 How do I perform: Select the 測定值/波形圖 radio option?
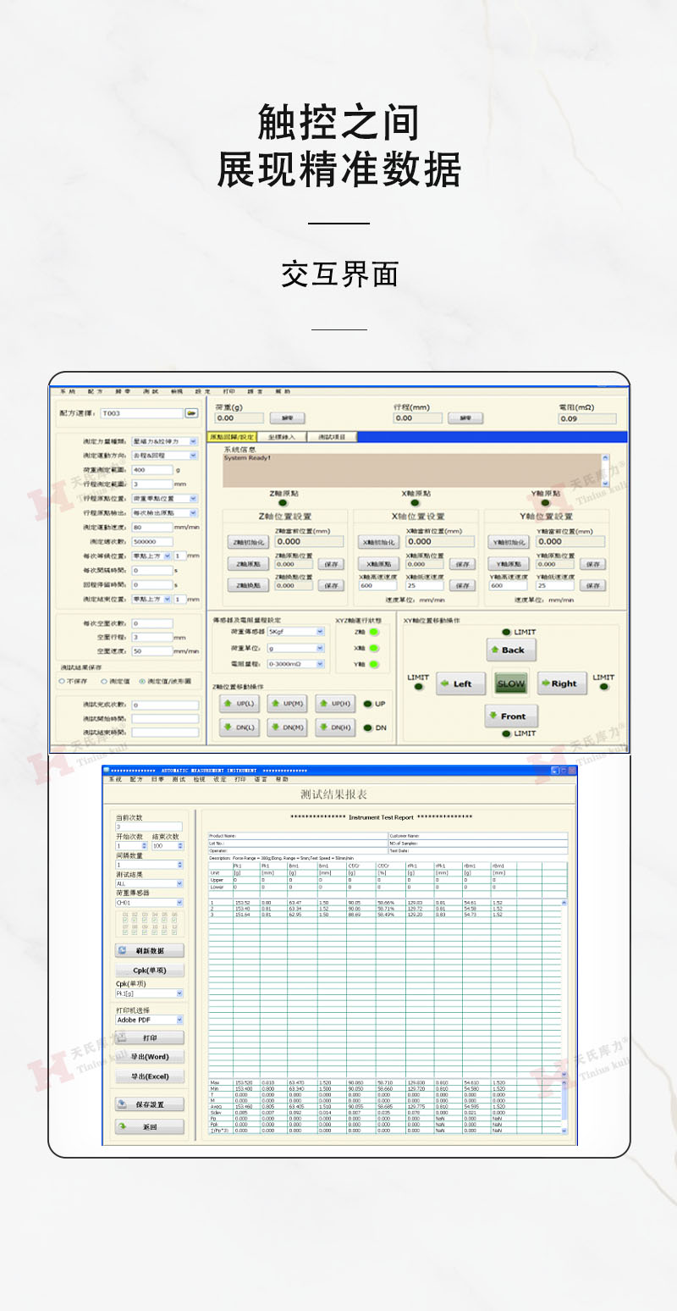(x=142, y=681)
